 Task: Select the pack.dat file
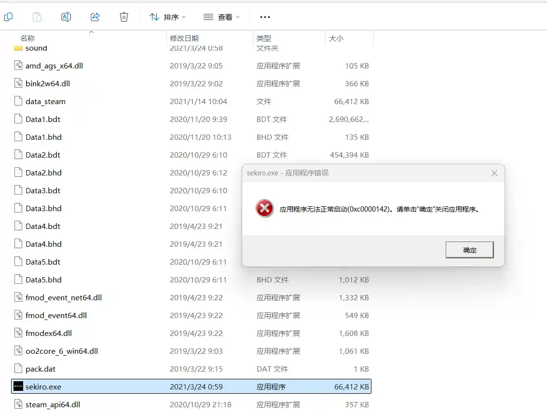[x=41, y=369]
